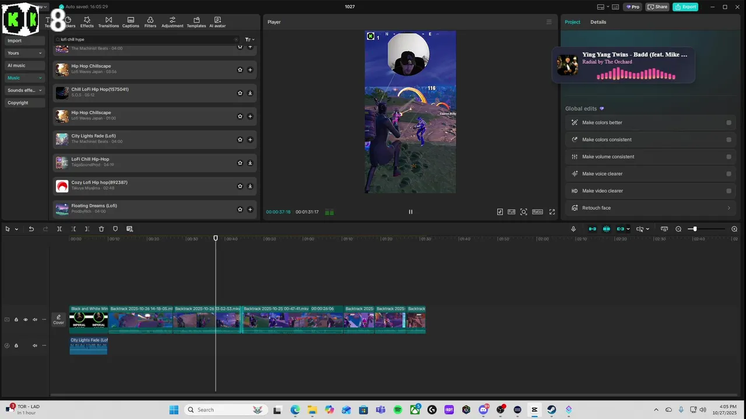Screen dimensions: 746x419
Task: Click the Share button
Action: [657, 7]
